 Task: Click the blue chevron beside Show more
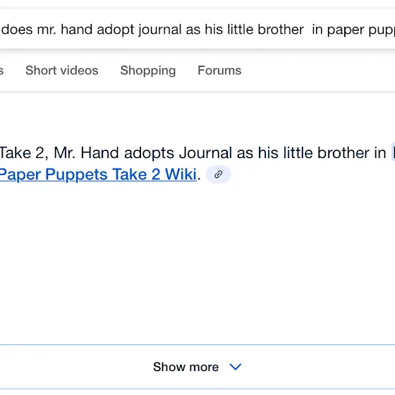pos(236,367)
